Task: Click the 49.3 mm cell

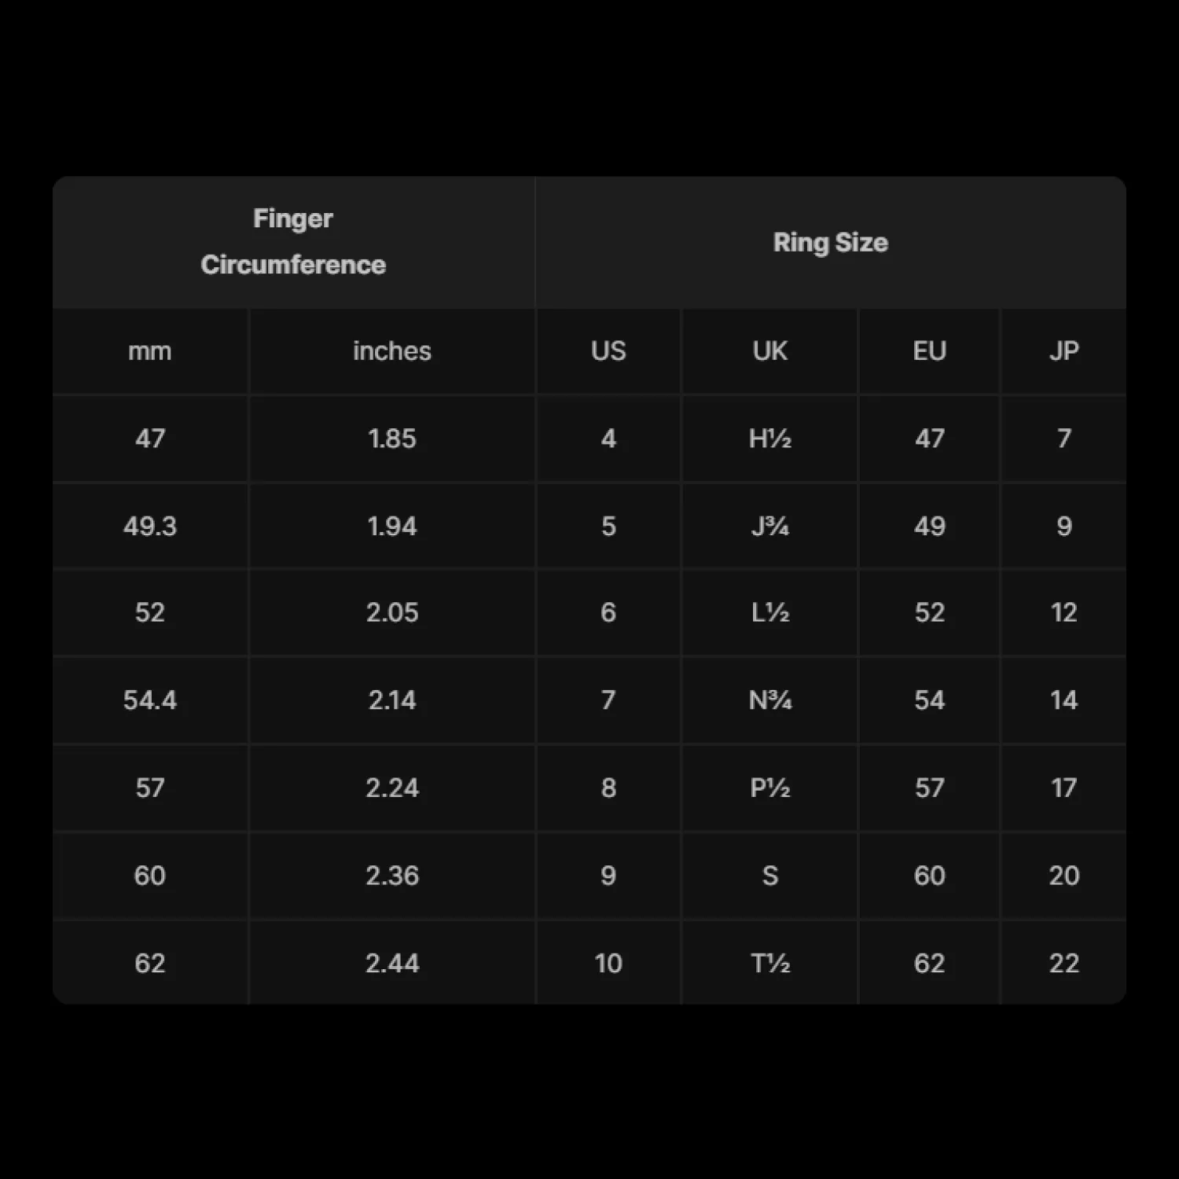Action: (x=150, y=526)
